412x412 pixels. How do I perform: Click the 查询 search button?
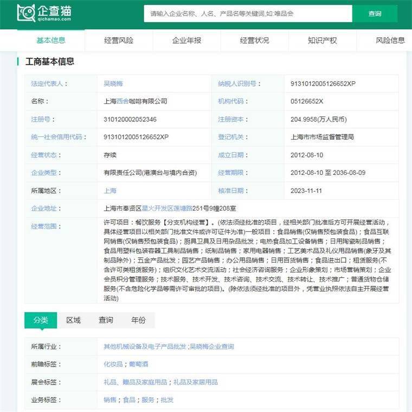tap(375, 14)
